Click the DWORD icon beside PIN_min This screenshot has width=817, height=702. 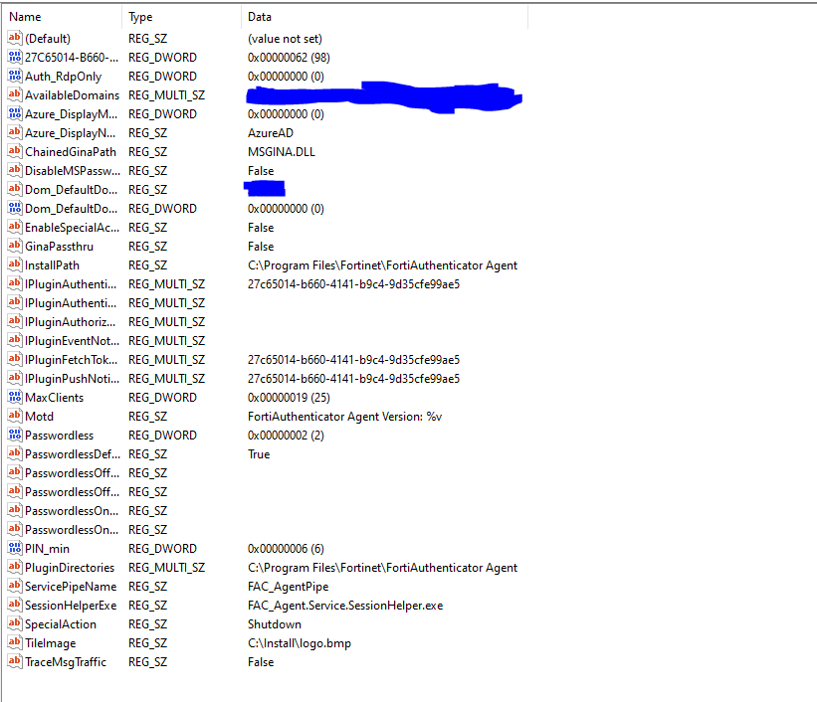coord(15,548)
